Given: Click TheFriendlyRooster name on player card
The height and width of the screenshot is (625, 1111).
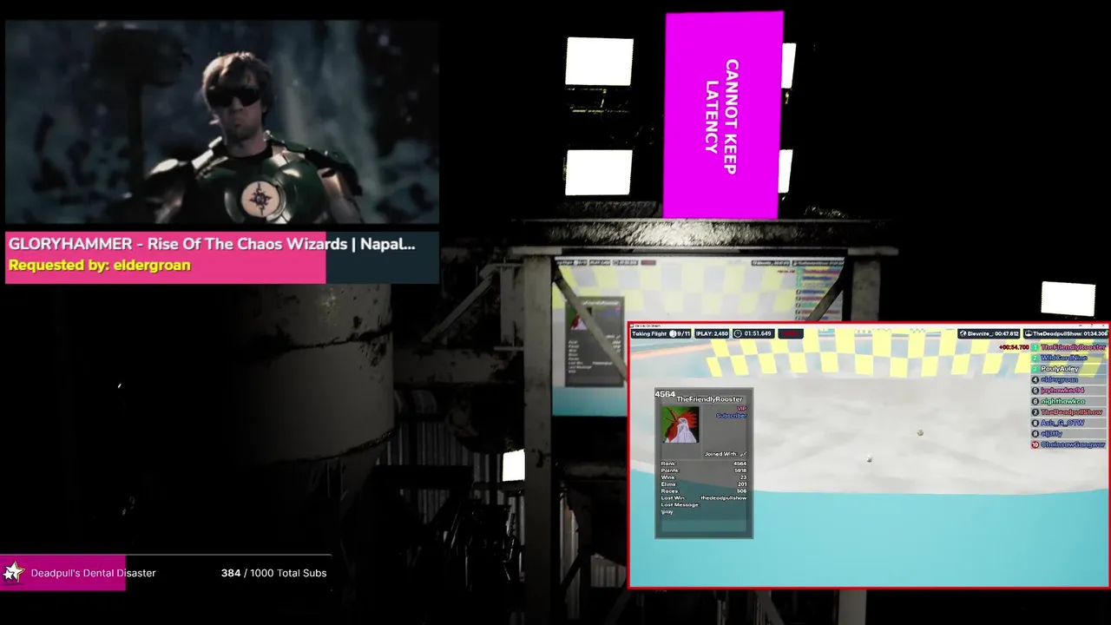Looking at the screenshot, I should 709,399.
